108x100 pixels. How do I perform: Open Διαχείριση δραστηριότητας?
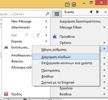(80, 21)
